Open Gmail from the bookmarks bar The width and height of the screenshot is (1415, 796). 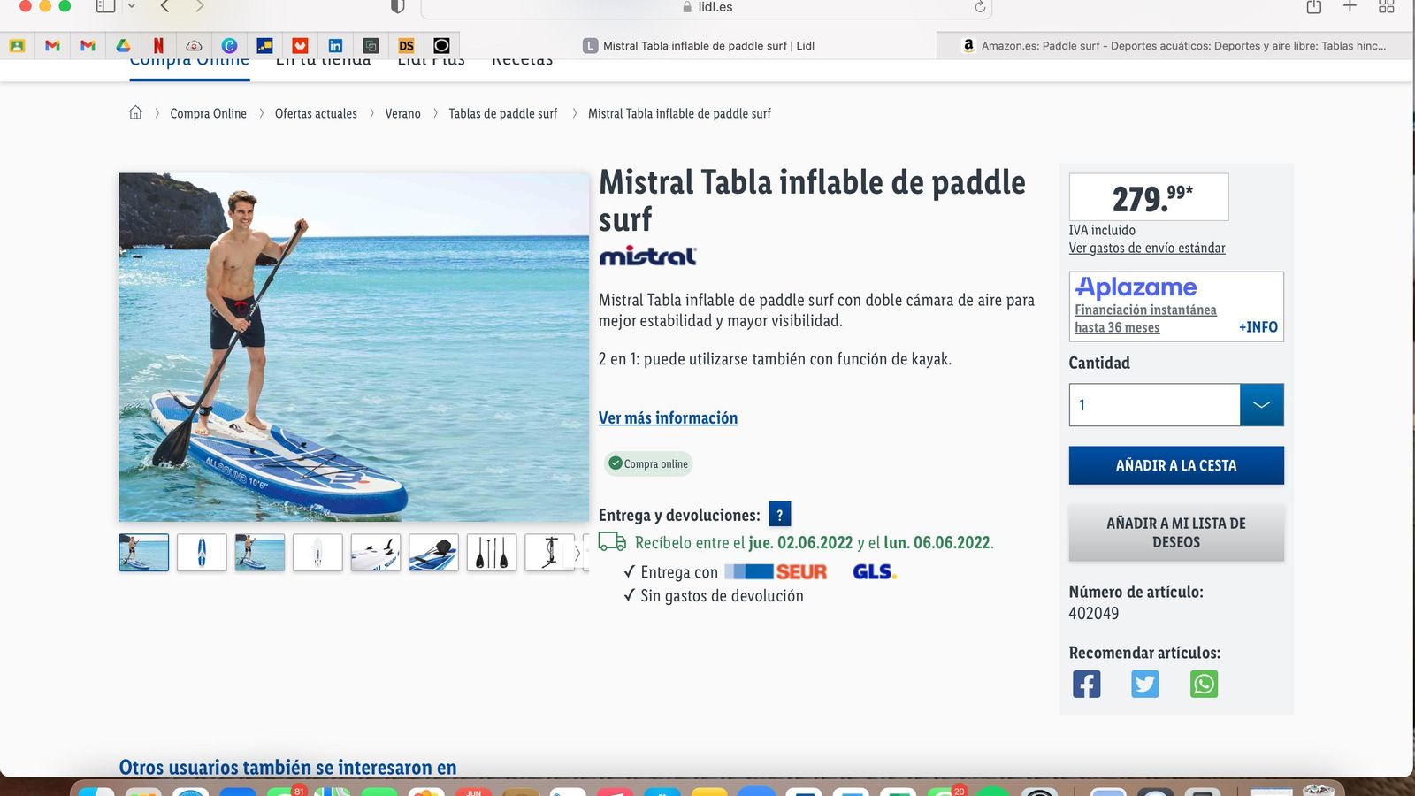[x=52, y=45]
